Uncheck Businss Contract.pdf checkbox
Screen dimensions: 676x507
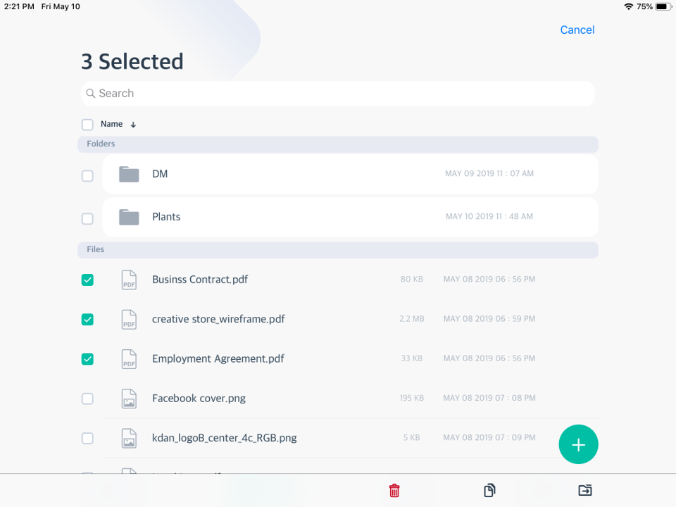(87, 280)
